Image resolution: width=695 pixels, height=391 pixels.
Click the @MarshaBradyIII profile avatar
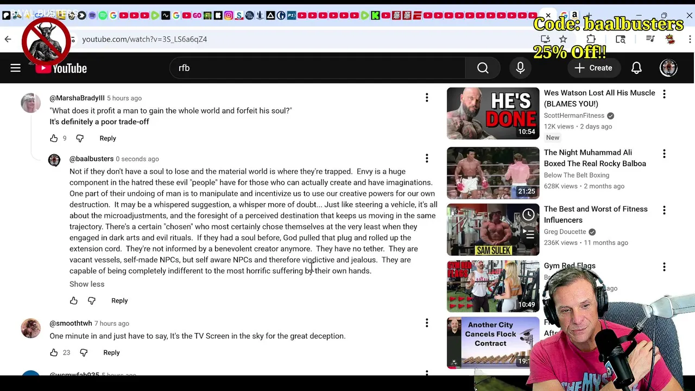(x=30, y=103)
